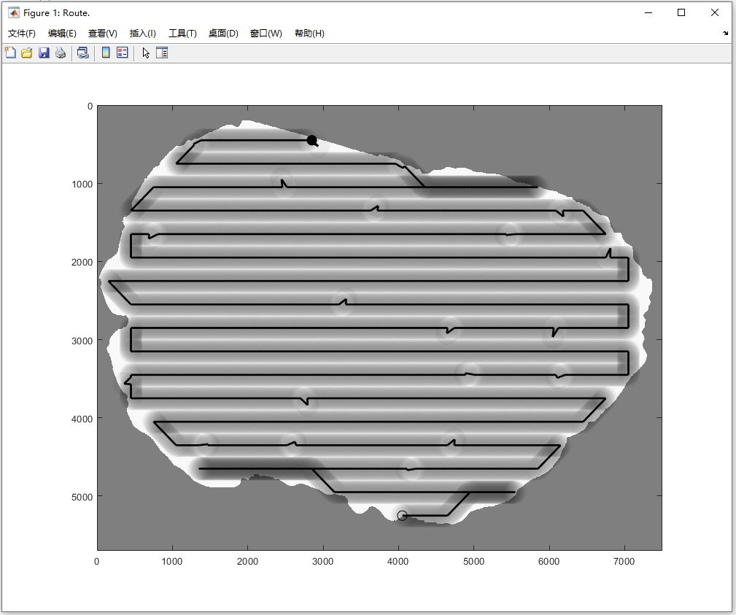
Task: Click the dock figure arrow at menu bar right
Action: (726, 33)
